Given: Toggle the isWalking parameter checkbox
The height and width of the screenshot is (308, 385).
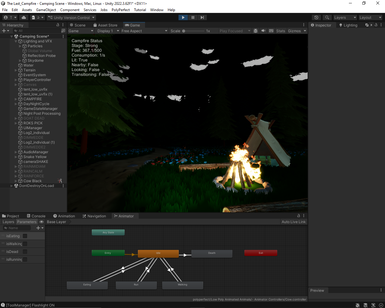Looking at the screenshot, I should coord(25,244).
